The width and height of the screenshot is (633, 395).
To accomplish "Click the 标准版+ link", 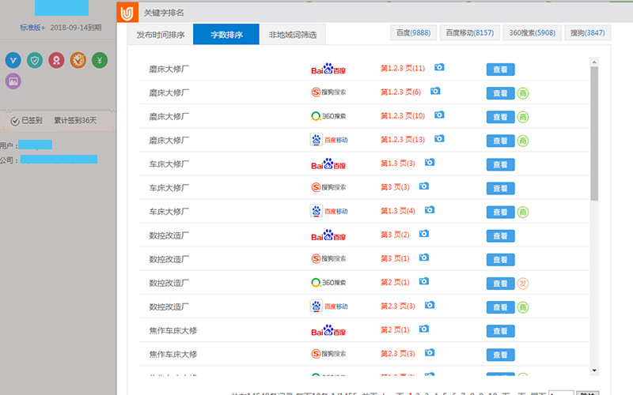I will click(32, 28).
